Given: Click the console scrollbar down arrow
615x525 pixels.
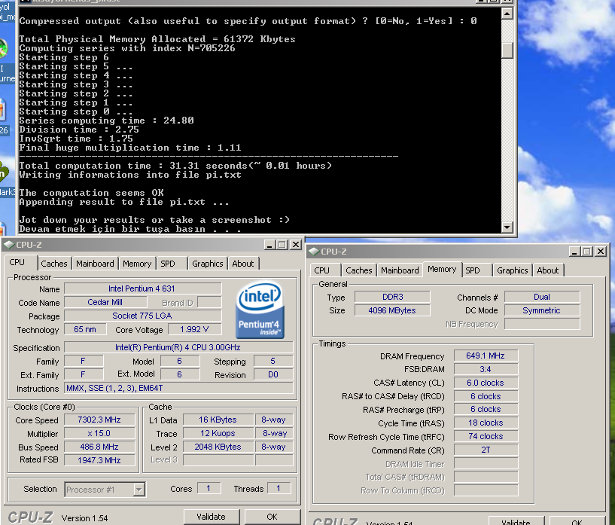Looking at the screenshot, I should (507, 227).
